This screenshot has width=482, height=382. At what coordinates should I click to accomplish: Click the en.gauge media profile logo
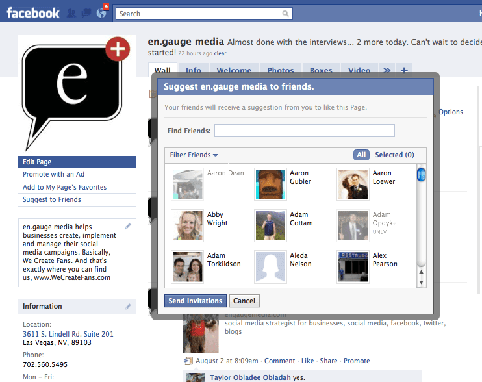point(77,94)
